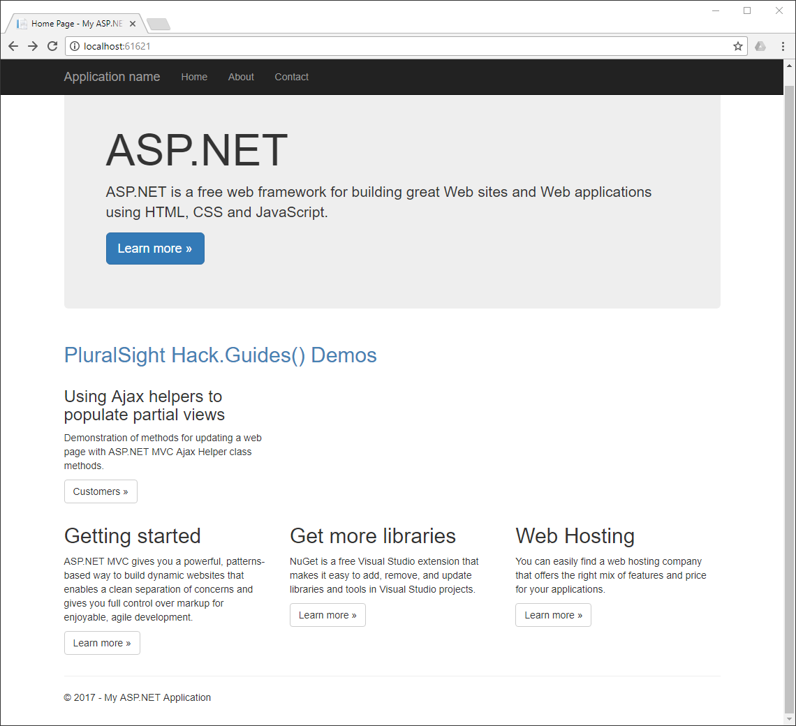Click the site info icon in address bar
Viewport: 796px width, 726px height.
click(x=75, y=46)
